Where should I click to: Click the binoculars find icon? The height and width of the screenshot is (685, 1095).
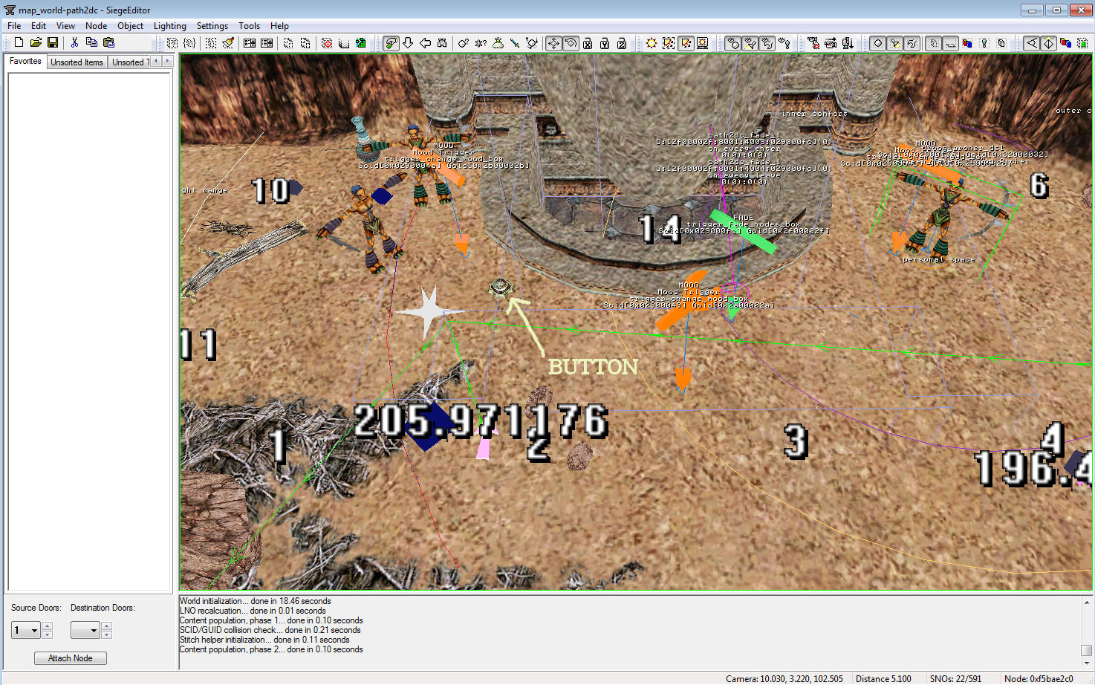[x=442, y=43]
